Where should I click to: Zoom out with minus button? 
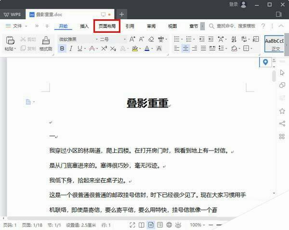click(x=211, y=225)
